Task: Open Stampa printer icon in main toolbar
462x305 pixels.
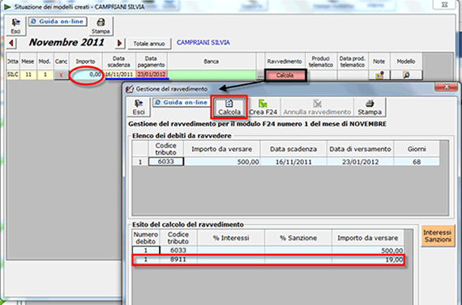Action: pos(101,26)
